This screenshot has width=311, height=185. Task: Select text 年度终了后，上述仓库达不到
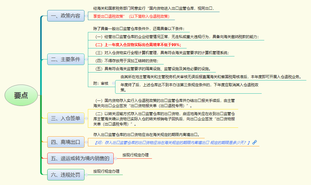pos(189,87)
